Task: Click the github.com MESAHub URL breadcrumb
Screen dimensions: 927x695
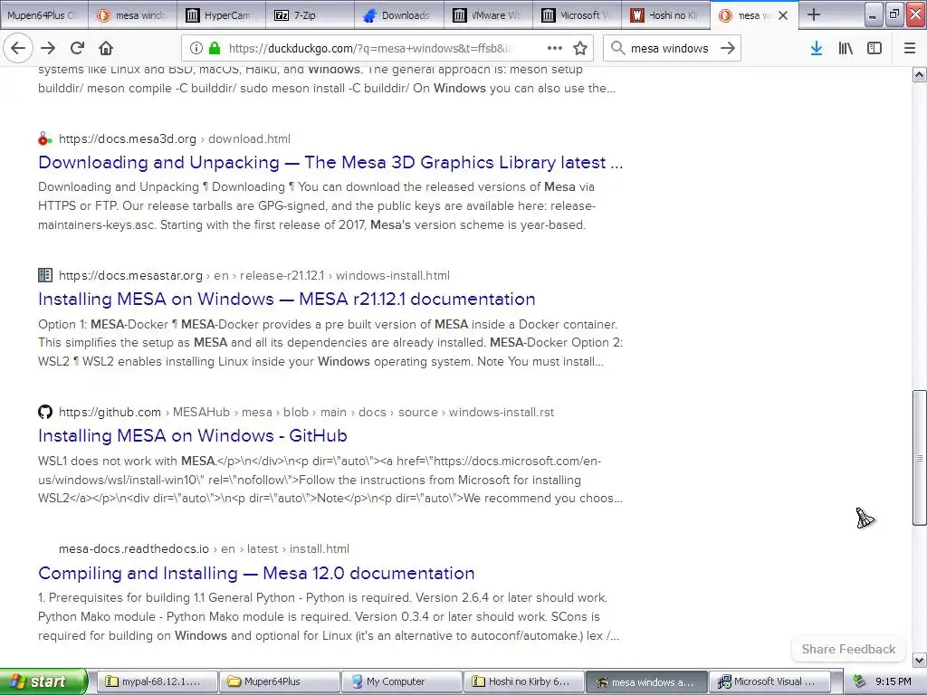Action: [x=306, y=412]
